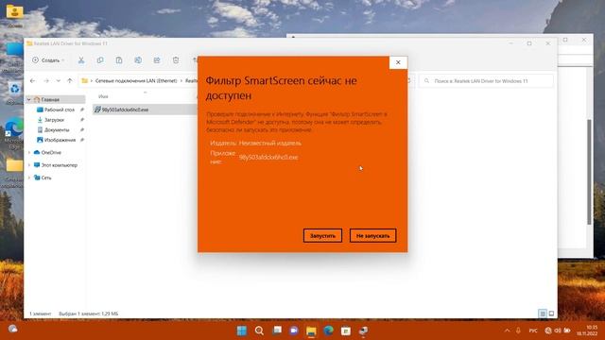The height and width of the screenshot is (340, 605).
Task: Open the taskbar clock and date
Action: tap(587, 331)
